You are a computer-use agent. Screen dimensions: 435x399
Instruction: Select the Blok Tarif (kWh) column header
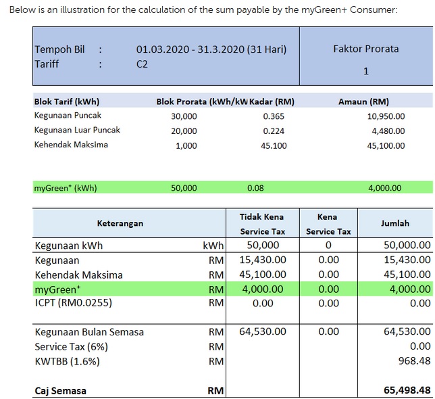click(67, 101)
